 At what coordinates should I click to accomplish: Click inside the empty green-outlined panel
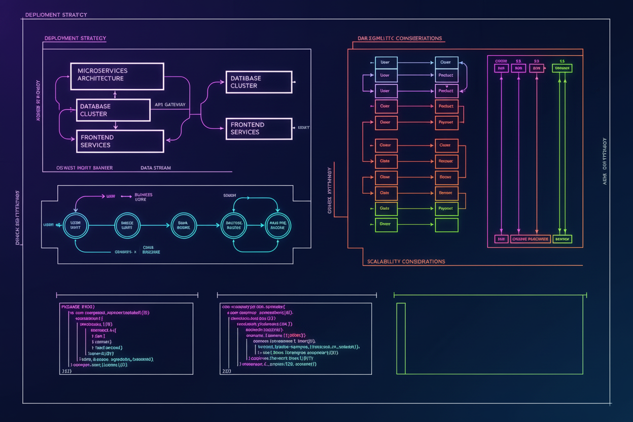coord(495,338)
